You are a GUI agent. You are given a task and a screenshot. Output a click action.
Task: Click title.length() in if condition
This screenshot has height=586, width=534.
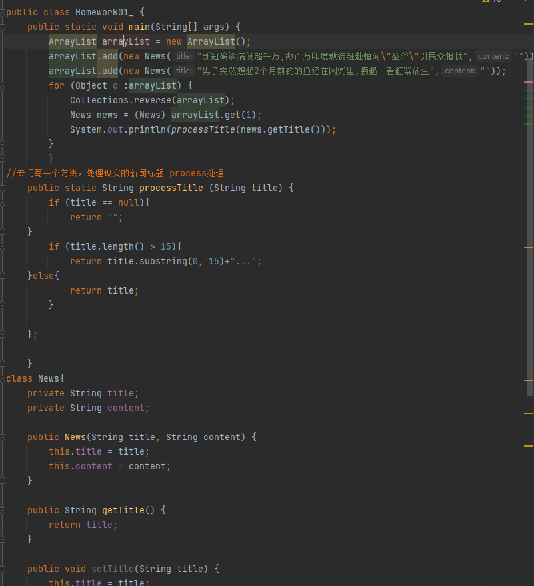(x=107, y=246)
